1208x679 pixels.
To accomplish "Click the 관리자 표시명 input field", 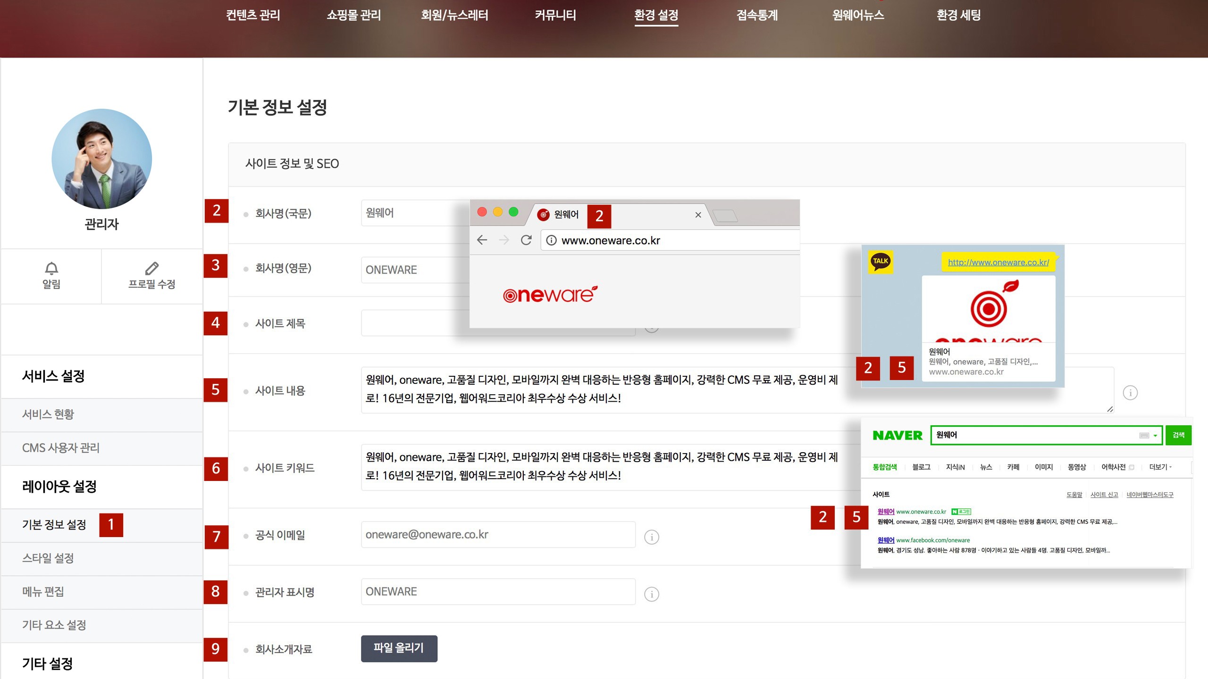I will click(x=498, y=592).
